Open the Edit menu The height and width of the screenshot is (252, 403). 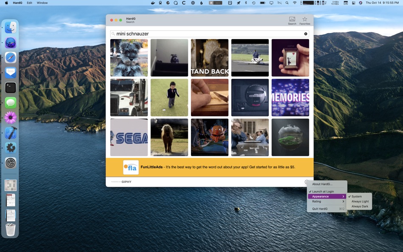click(x=30, y=3)
